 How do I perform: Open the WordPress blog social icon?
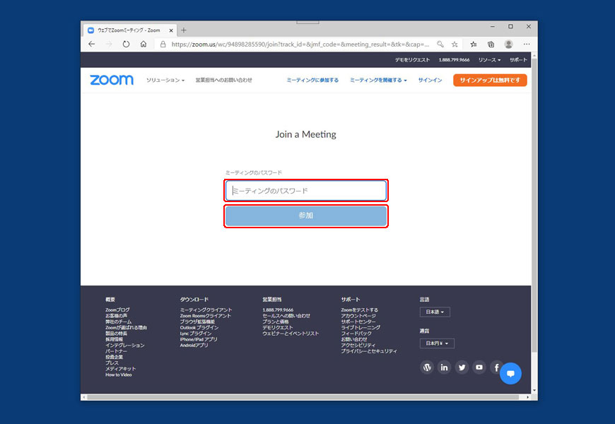[427, 367]
